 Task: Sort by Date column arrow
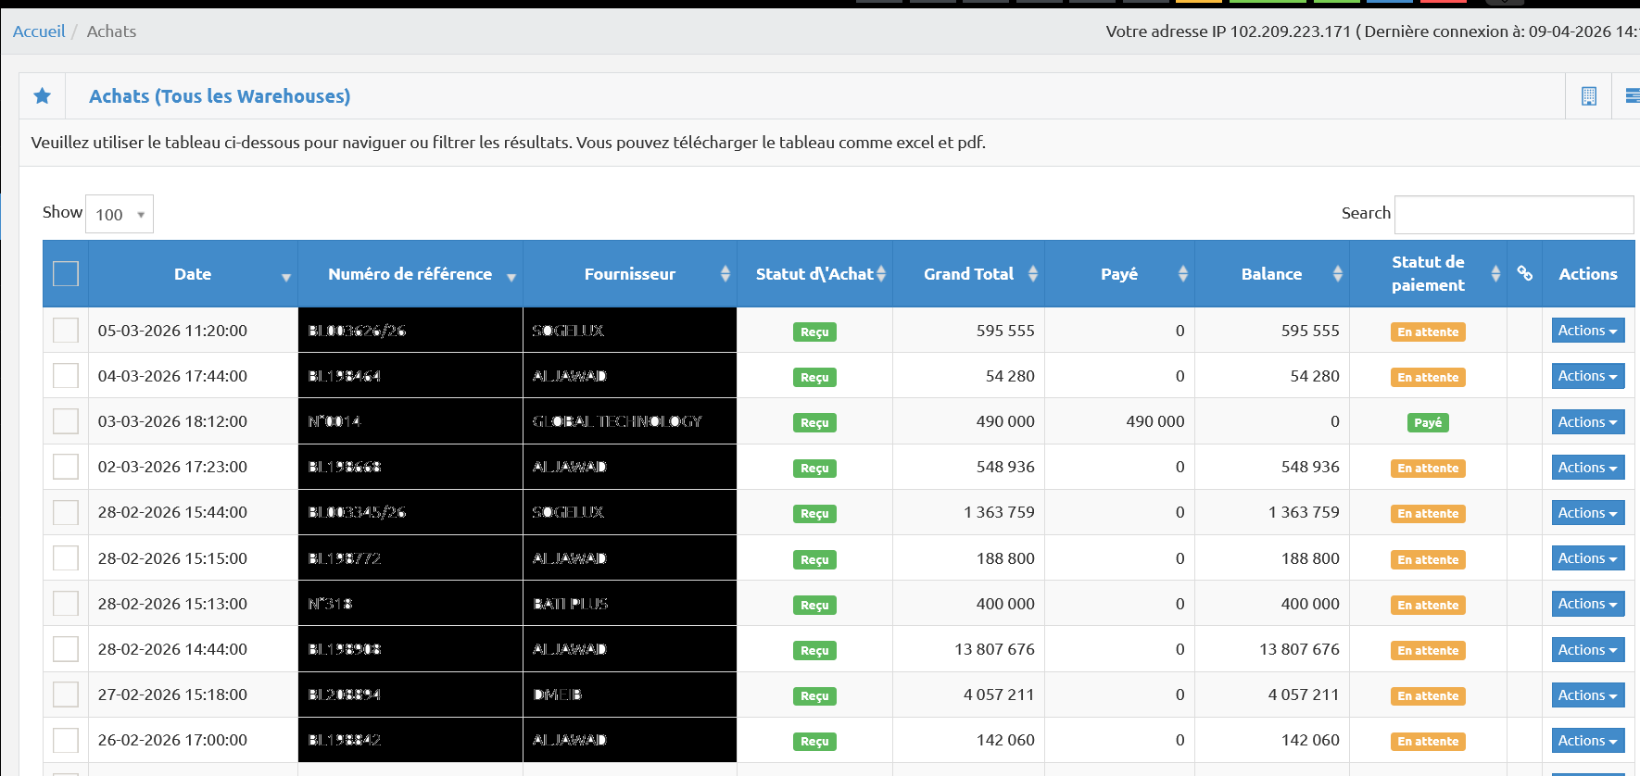click(x=285, y=277)
